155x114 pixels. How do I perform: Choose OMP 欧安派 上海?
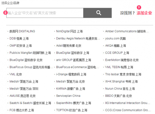(20, 46)
